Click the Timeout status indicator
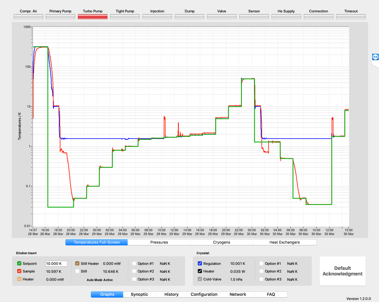 (x=351, y=17)
